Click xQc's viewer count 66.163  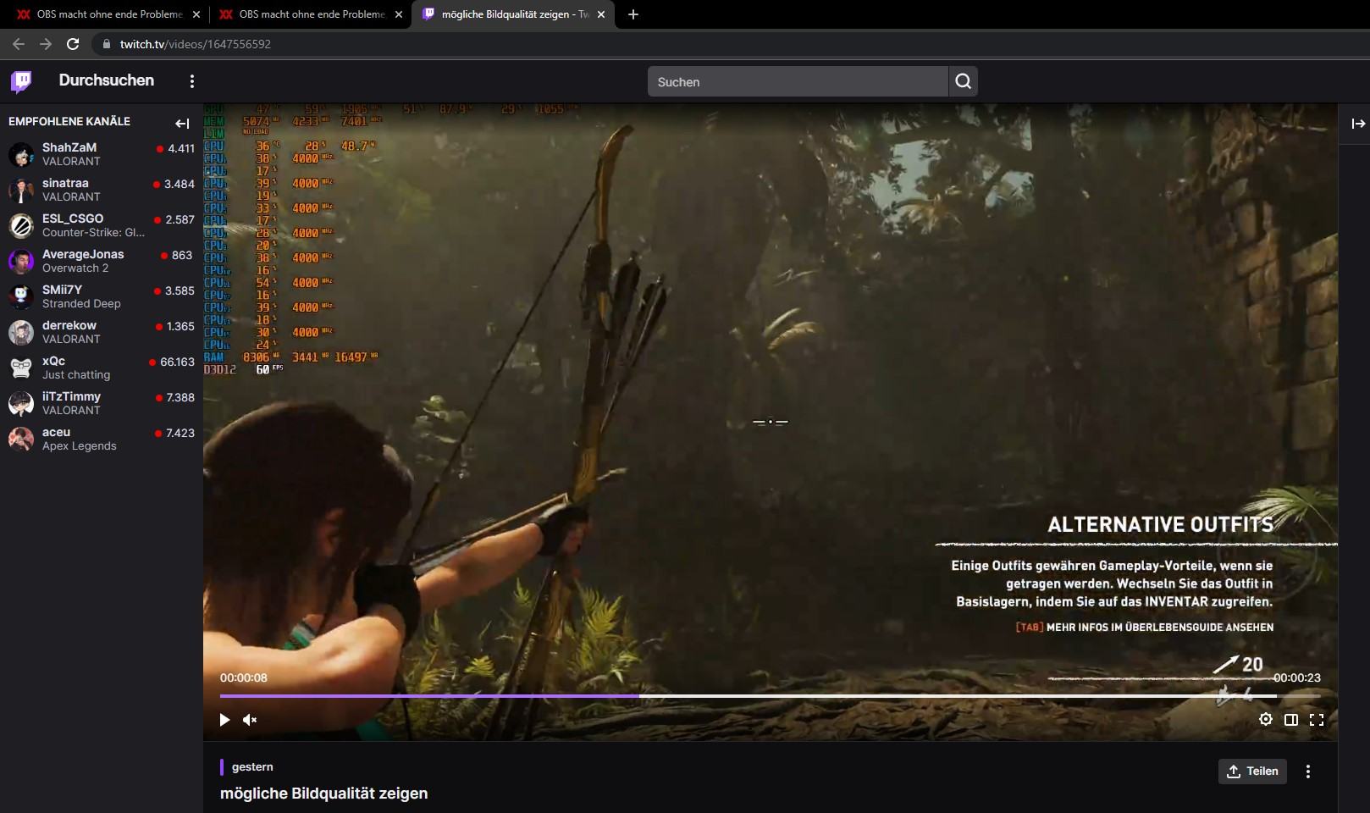coord(178,362)
